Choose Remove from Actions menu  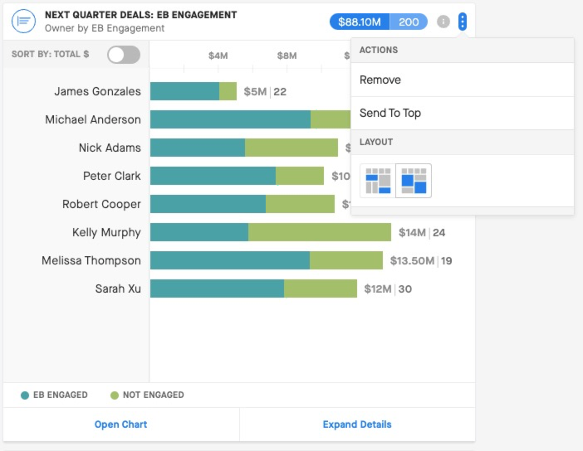click(462, 80)
